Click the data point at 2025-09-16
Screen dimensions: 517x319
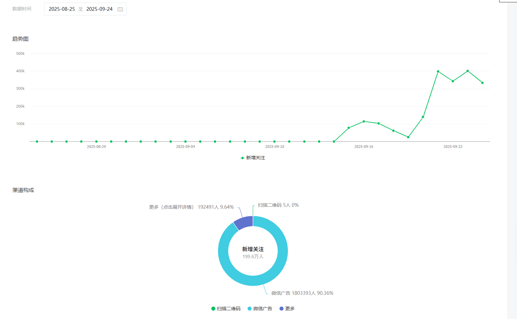(x=364, y=121)
